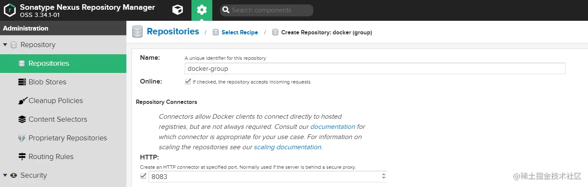Click the search magnifier icon

tap(226, 10)
